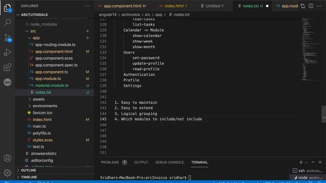Click the unsaved dot on notes.txt tab
The width and height of the screenshot is (326, 183).
267,6
